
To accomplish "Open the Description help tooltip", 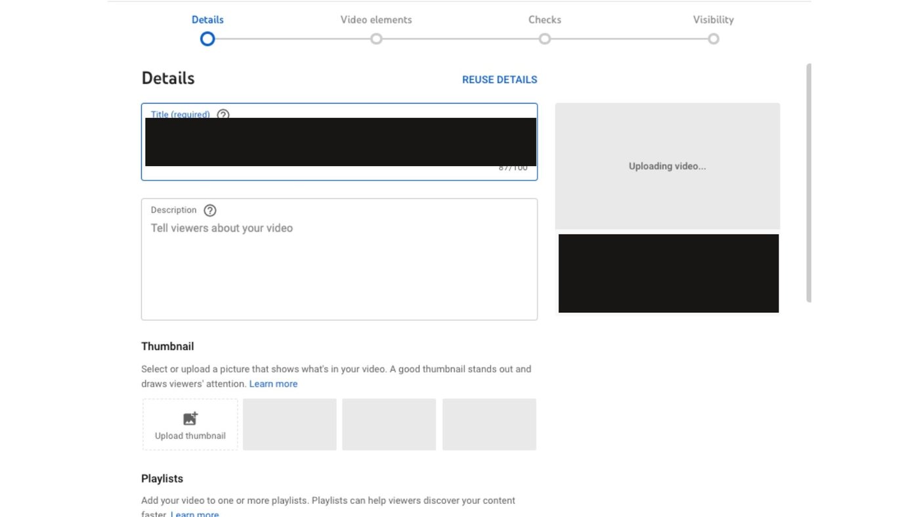I will (x=209, y=210).
